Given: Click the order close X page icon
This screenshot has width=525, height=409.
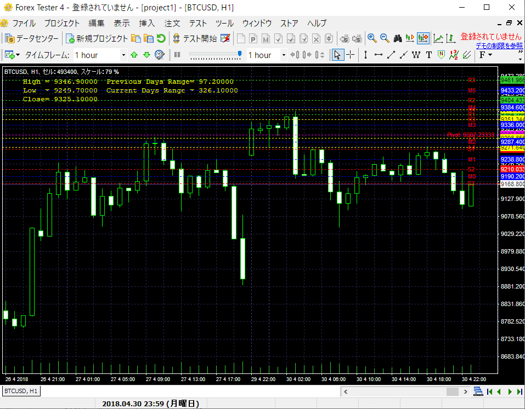Looking at the screenshot, I should (316, 39).
